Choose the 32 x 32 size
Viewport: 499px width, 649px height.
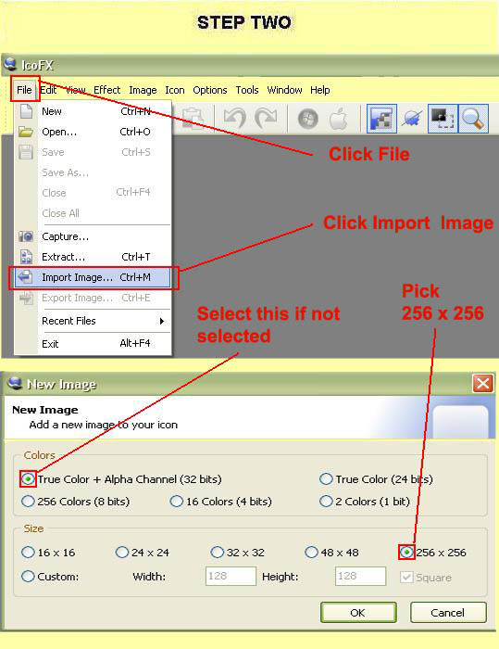[x=217, y=553]
